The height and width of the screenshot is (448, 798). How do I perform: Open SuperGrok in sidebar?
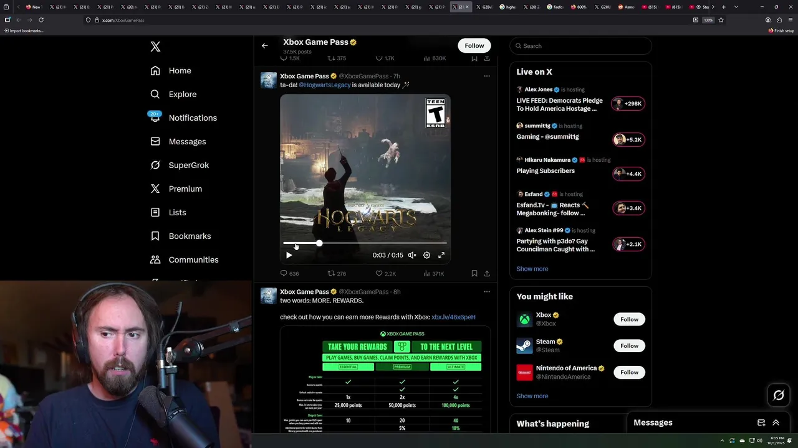[x=180, y=166]
